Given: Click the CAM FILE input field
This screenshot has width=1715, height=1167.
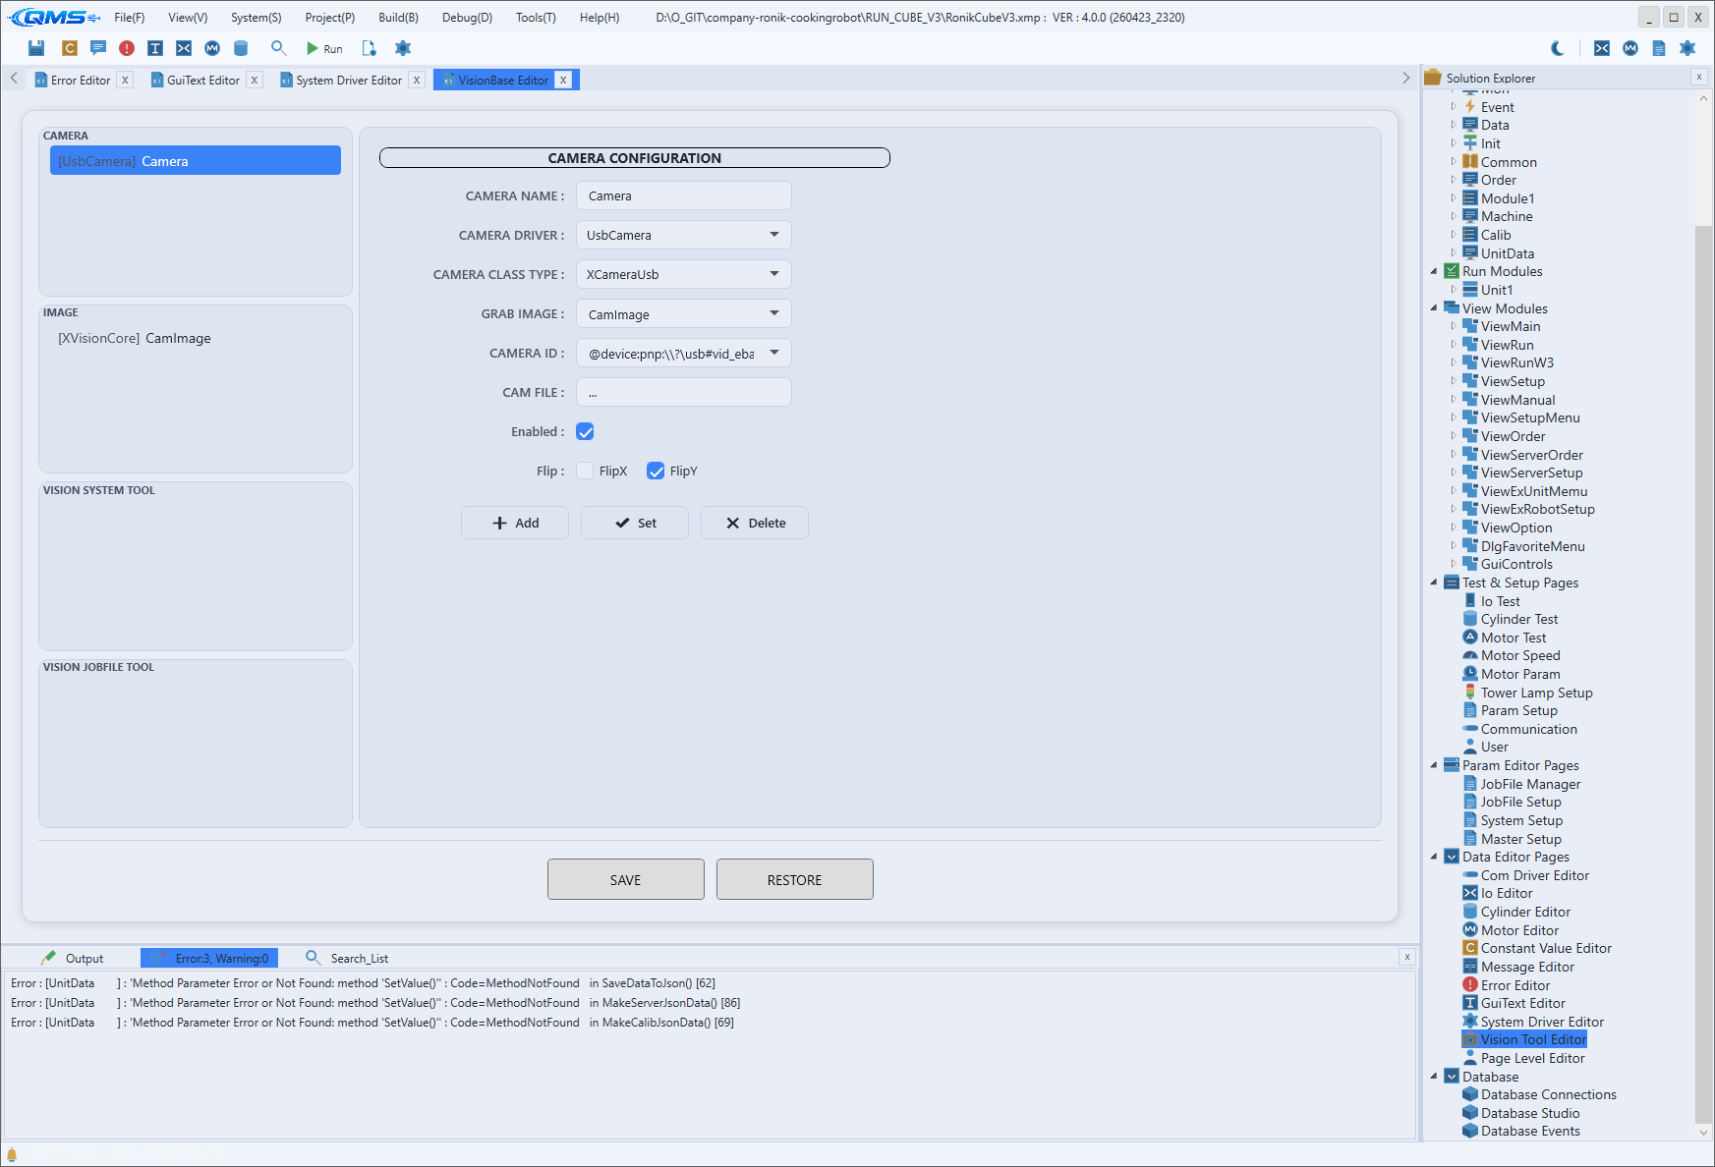Looking at the screenshot, I should 683,392.
